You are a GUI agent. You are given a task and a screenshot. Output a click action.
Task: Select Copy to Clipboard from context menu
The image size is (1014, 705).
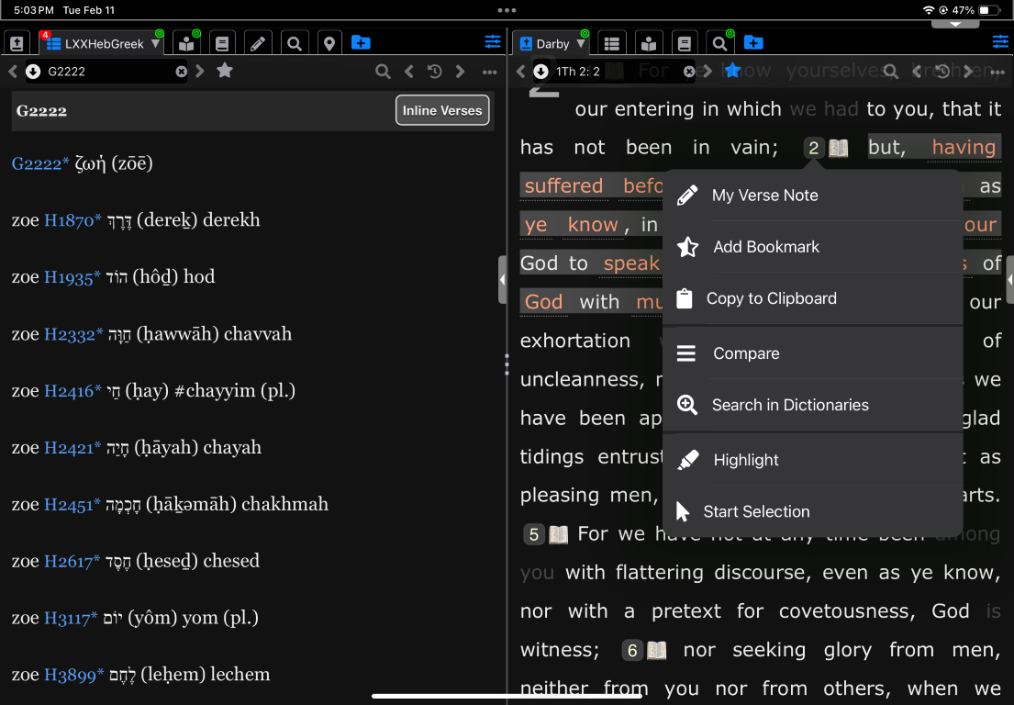[771, 298]
